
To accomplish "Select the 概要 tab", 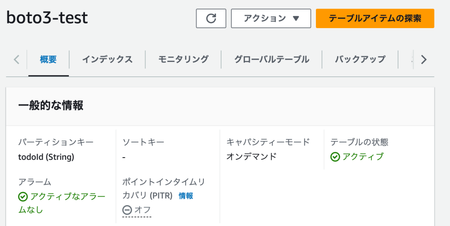I will click(48, 60).
